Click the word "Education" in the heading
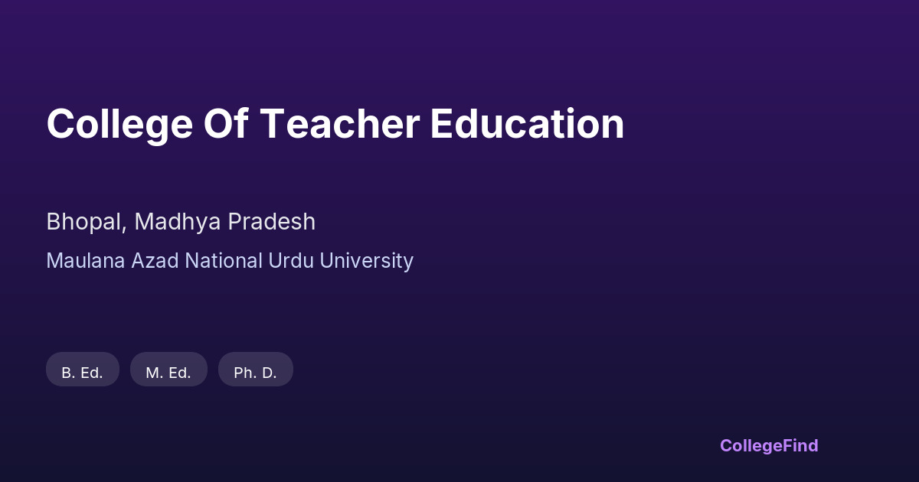919x482 pixels. click(527, 124)
